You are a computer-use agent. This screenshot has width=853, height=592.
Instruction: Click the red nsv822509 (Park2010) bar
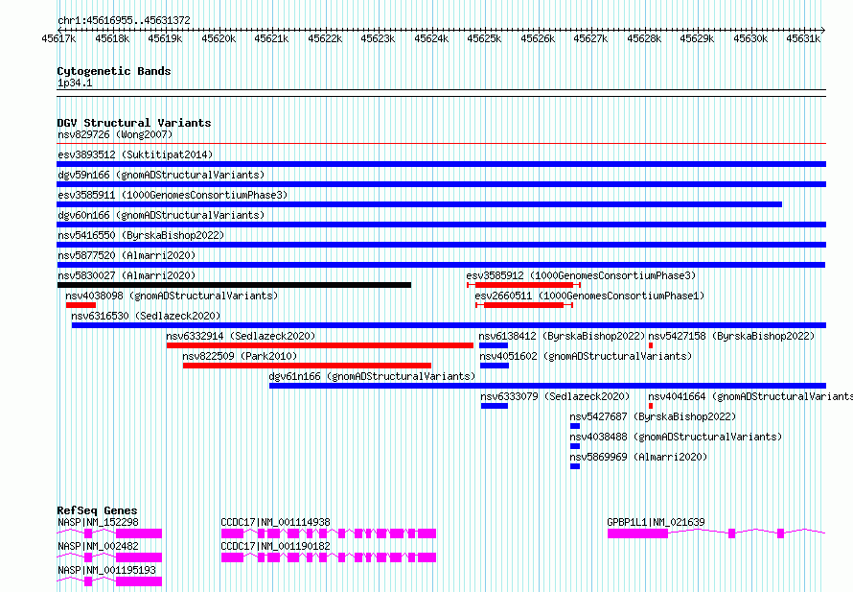point(307,366)
